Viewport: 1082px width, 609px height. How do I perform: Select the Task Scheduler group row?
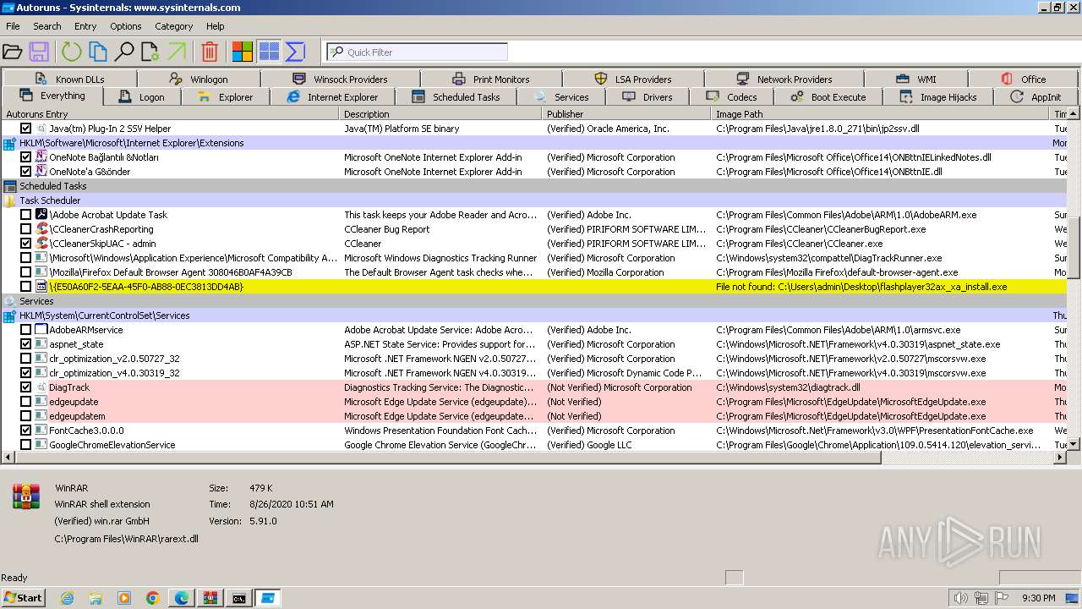(x=534, y=200)
